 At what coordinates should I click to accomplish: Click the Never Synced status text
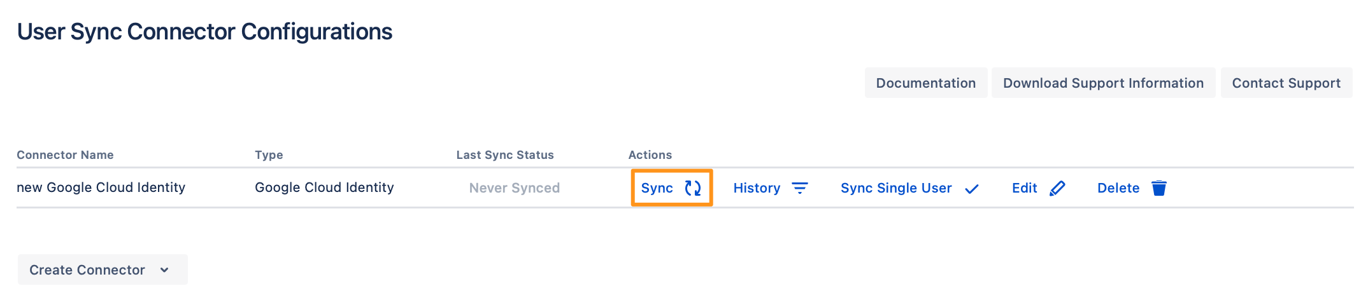coord(515,188)
